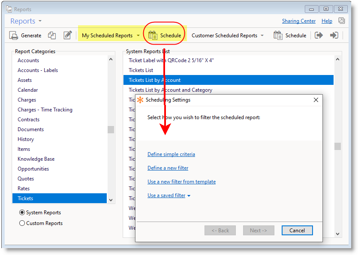Click the Generate report printer icon
The height and width of the screenshot is (255, 358).
point(14,36)
